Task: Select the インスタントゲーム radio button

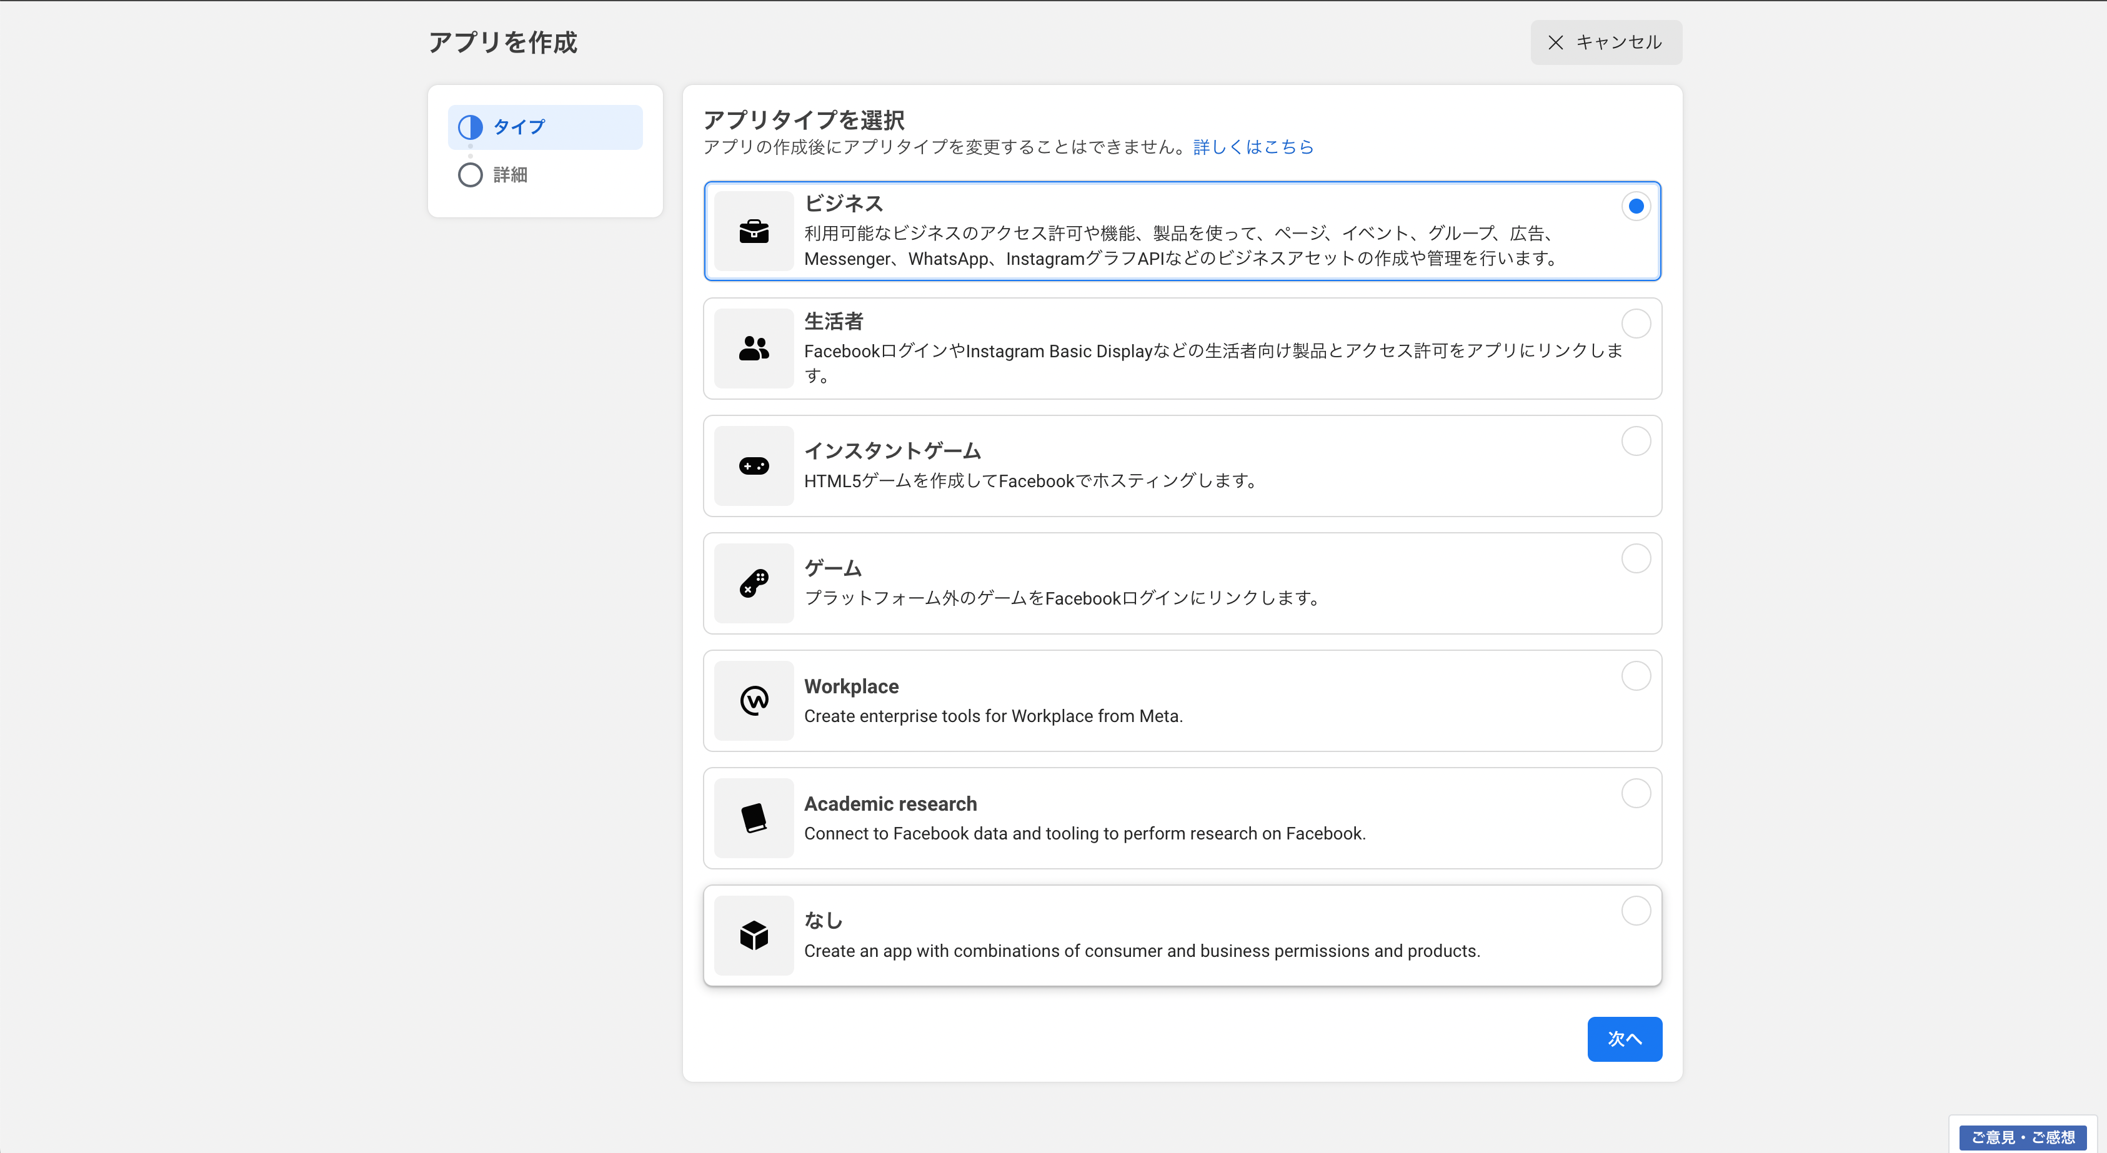Action: pyautogui.click(x=1636, y=442)
